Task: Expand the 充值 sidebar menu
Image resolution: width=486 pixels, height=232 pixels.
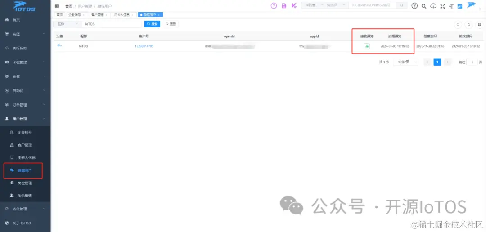Action: pos(25,34)
